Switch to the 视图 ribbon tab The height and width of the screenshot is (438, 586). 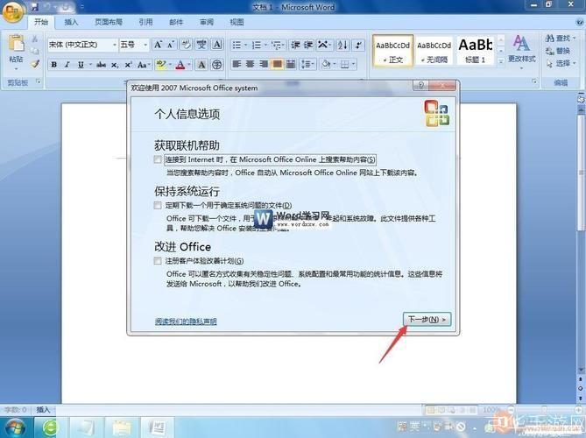tap(237, 22)
